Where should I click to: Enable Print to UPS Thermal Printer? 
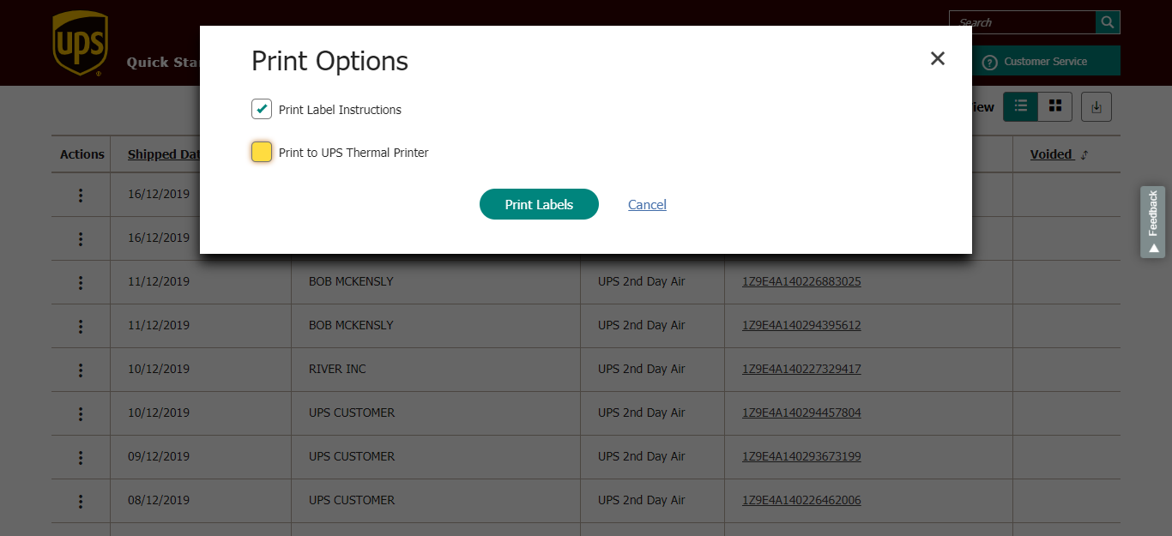click(262, 152)
